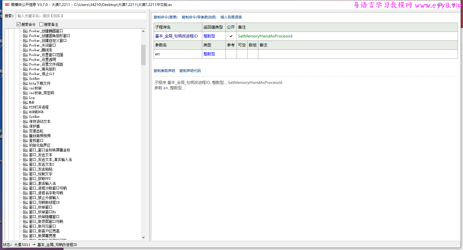This screenshot has height=250, width=463.
Task: Toggle the 搜索命令 checkbox
Action: coord(19,24)
